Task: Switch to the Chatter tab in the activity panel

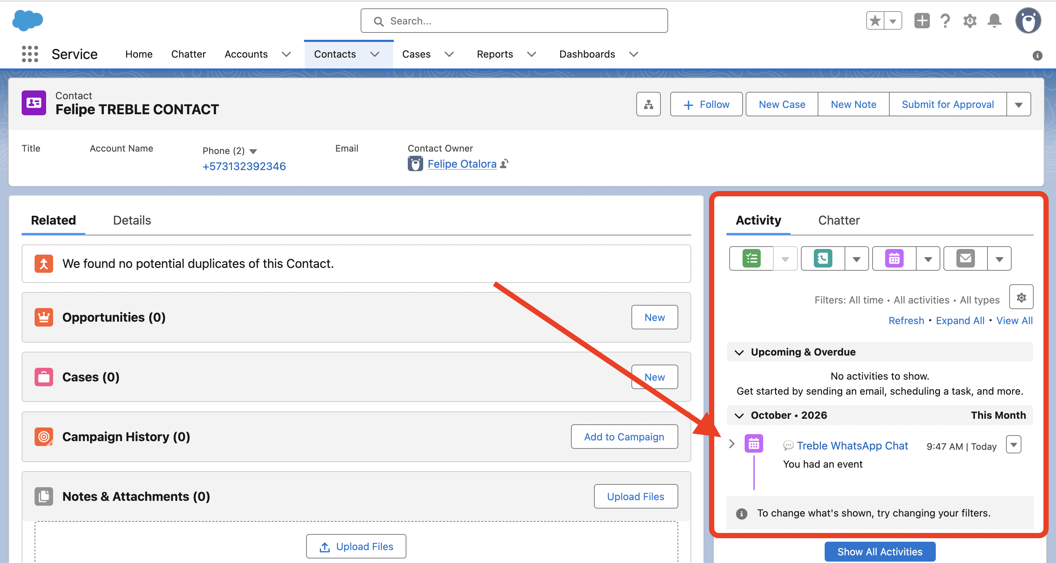Action: click(839, 220)
